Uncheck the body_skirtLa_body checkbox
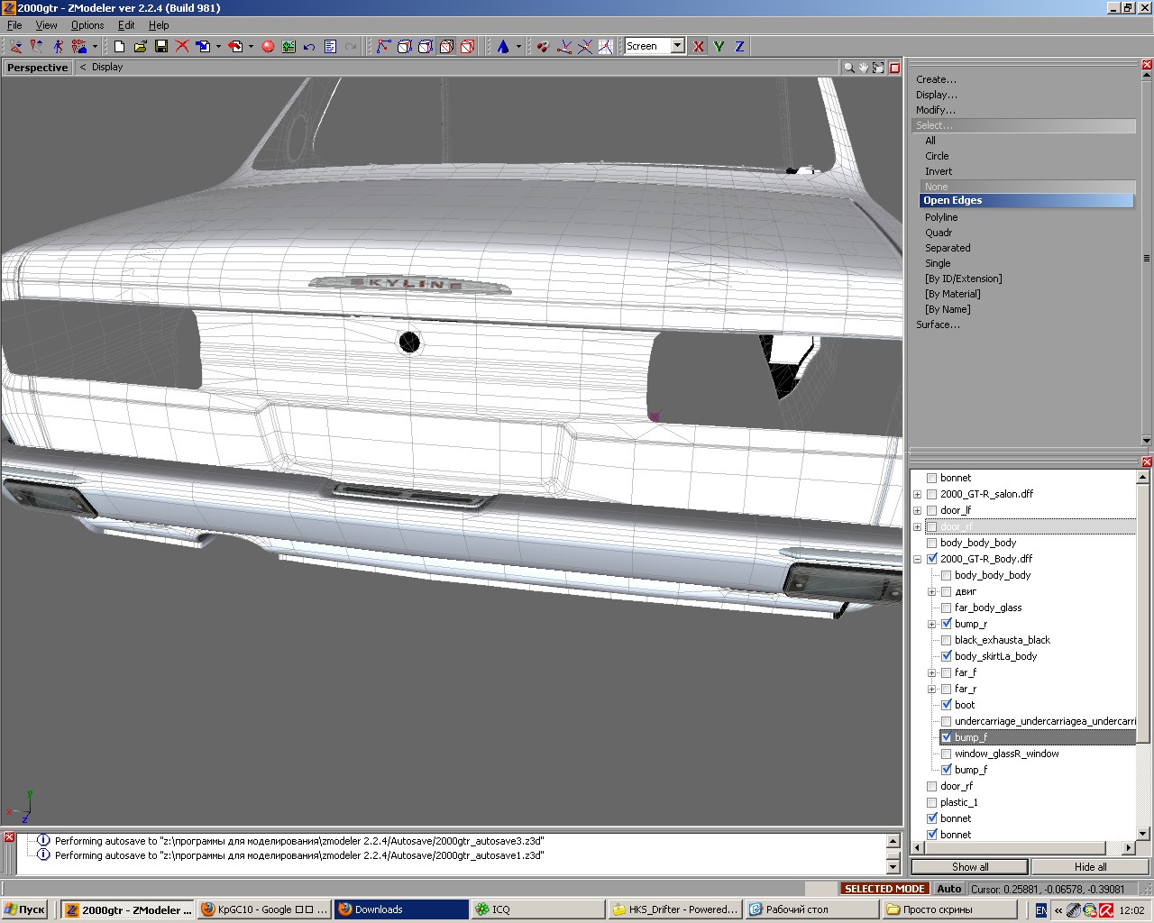This screenshot has height=923, width=1154. click(947, 656)
